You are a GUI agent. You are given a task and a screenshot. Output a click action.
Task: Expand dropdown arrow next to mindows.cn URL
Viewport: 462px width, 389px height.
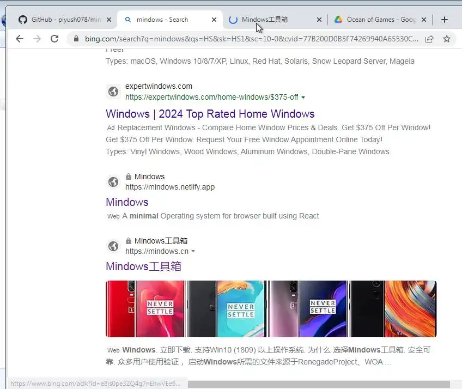(x=193, y=251)
